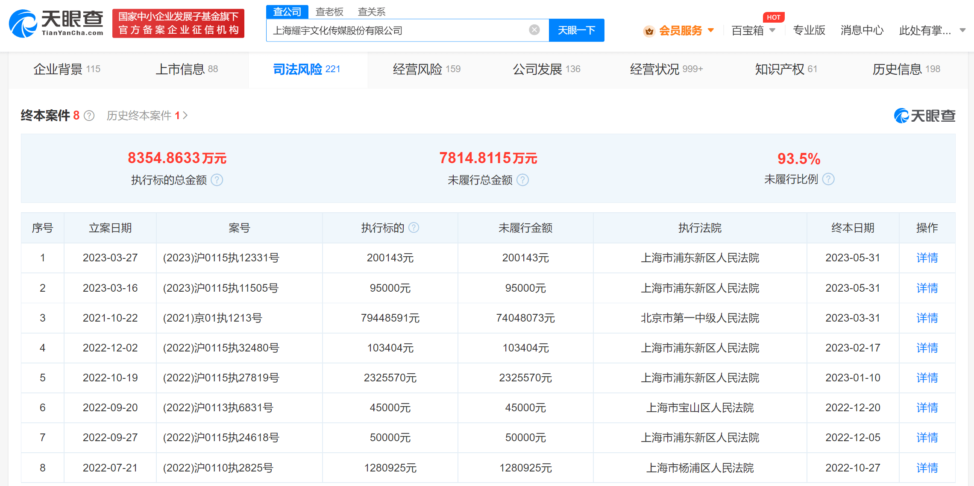Expand the 百宝箱 dropdown
Image resolution: width=974 pixels, height=486 pixels.
tap(772, 30)
